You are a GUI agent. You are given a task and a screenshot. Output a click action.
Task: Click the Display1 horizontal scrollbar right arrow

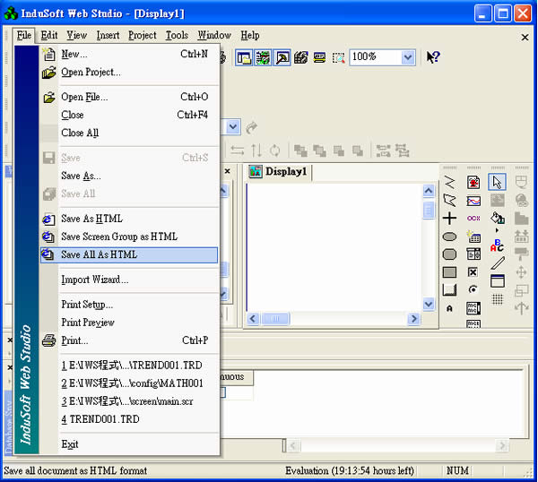(x=414, y=319)
